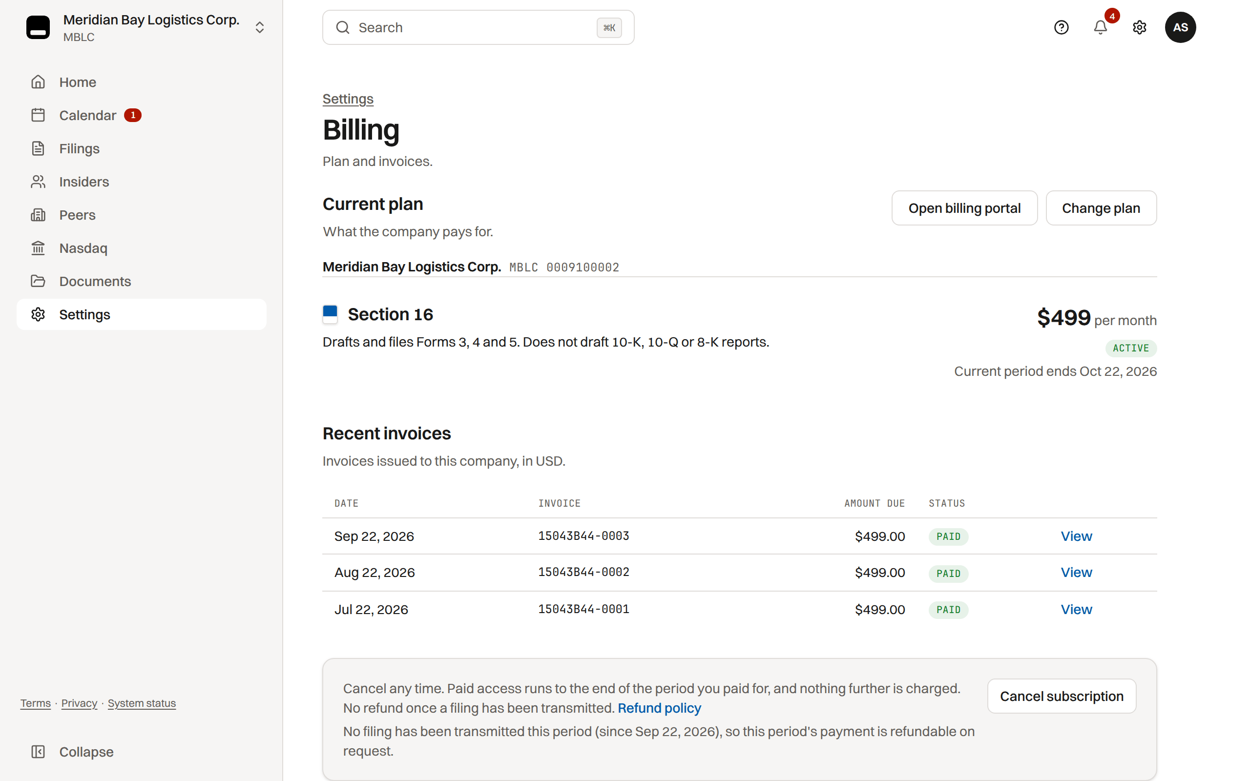Screen dimensions: 1250x781
Task: Expand the company switcher chevrons
Action: (260, 27)
